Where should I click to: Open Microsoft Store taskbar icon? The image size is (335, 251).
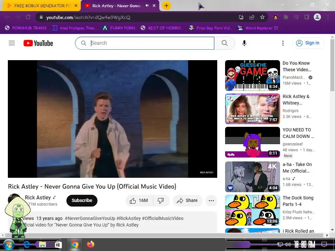[58, 244]
